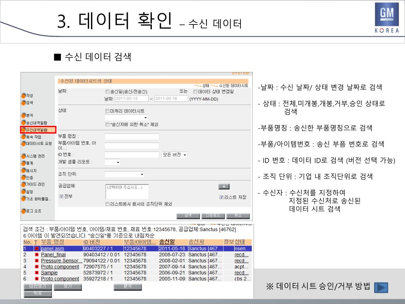Sort results by the 상태 column header
Screen dimensions: 405x304
[x=239, y=242]
